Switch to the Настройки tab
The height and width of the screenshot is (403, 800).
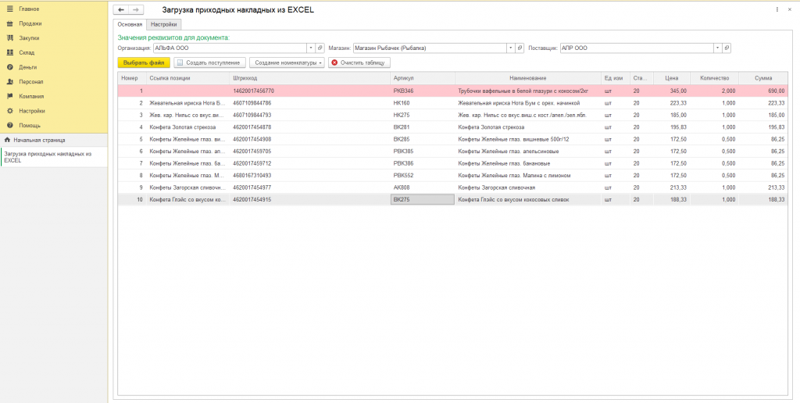coord(164,25)
